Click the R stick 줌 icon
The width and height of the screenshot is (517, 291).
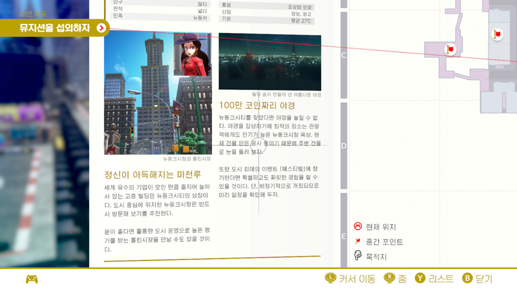click(390, 278)
